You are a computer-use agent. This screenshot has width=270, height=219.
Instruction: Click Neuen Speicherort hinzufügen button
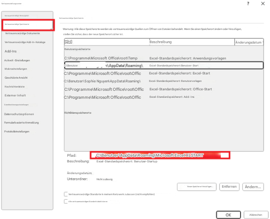(197, 187)
